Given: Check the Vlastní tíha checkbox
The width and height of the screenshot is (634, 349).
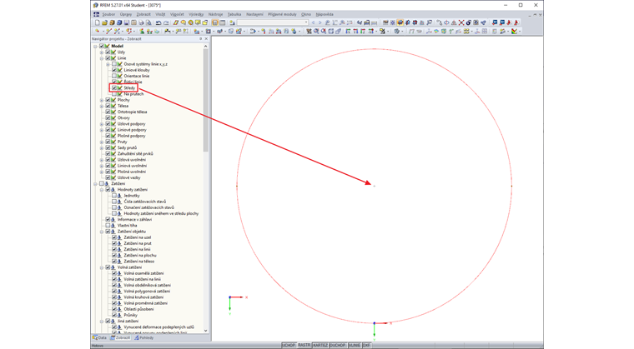Looking at the screenshot, I should point(108,226).
